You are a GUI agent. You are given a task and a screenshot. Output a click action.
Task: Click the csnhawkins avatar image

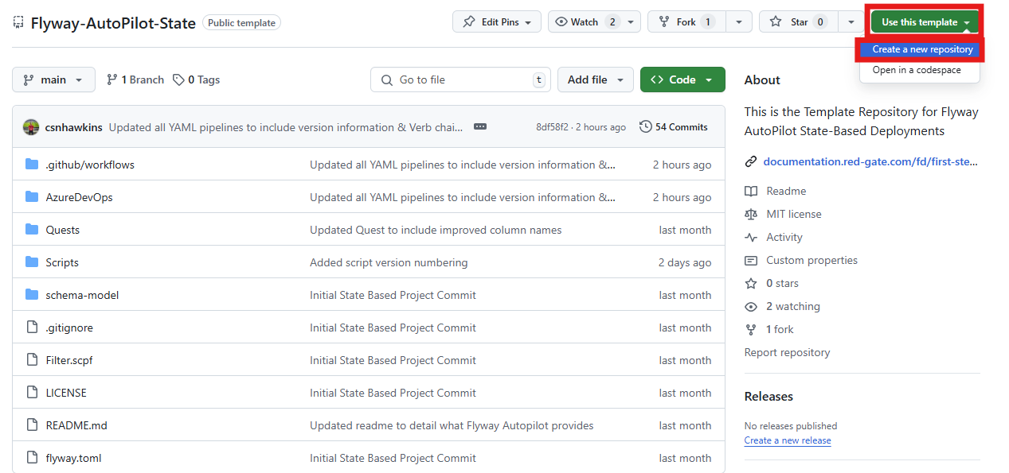pos(31,127)
